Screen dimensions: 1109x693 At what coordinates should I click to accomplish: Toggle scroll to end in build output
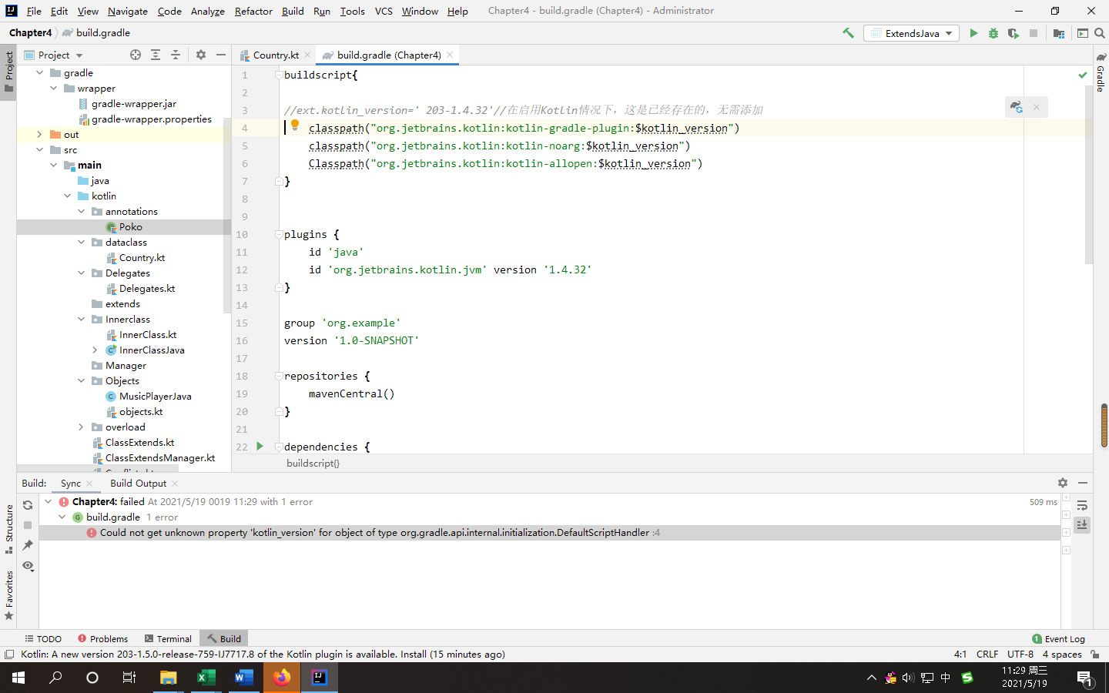(x=1082, y=524)
